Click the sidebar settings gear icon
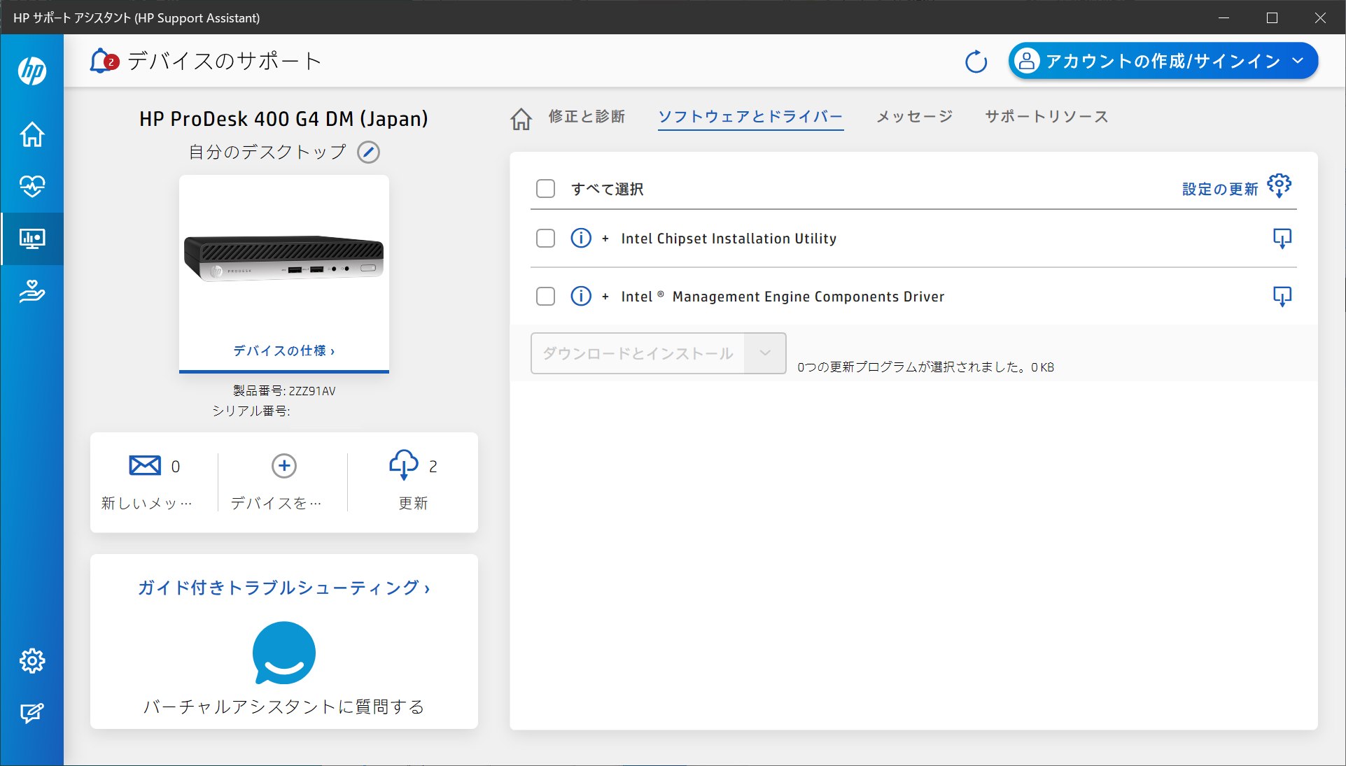The height and width of the screenshot is (766, 1346). click(32, 660)
